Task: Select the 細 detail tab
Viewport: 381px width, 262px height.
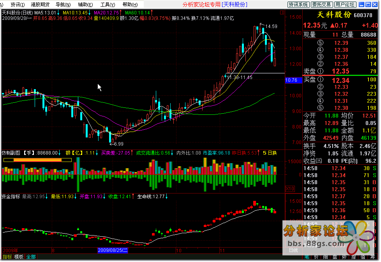Action: point(326,257)
